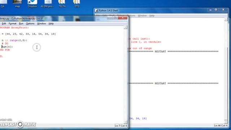Click the '# DO' comment line
The image size is (231, 130).
(5, 43)
